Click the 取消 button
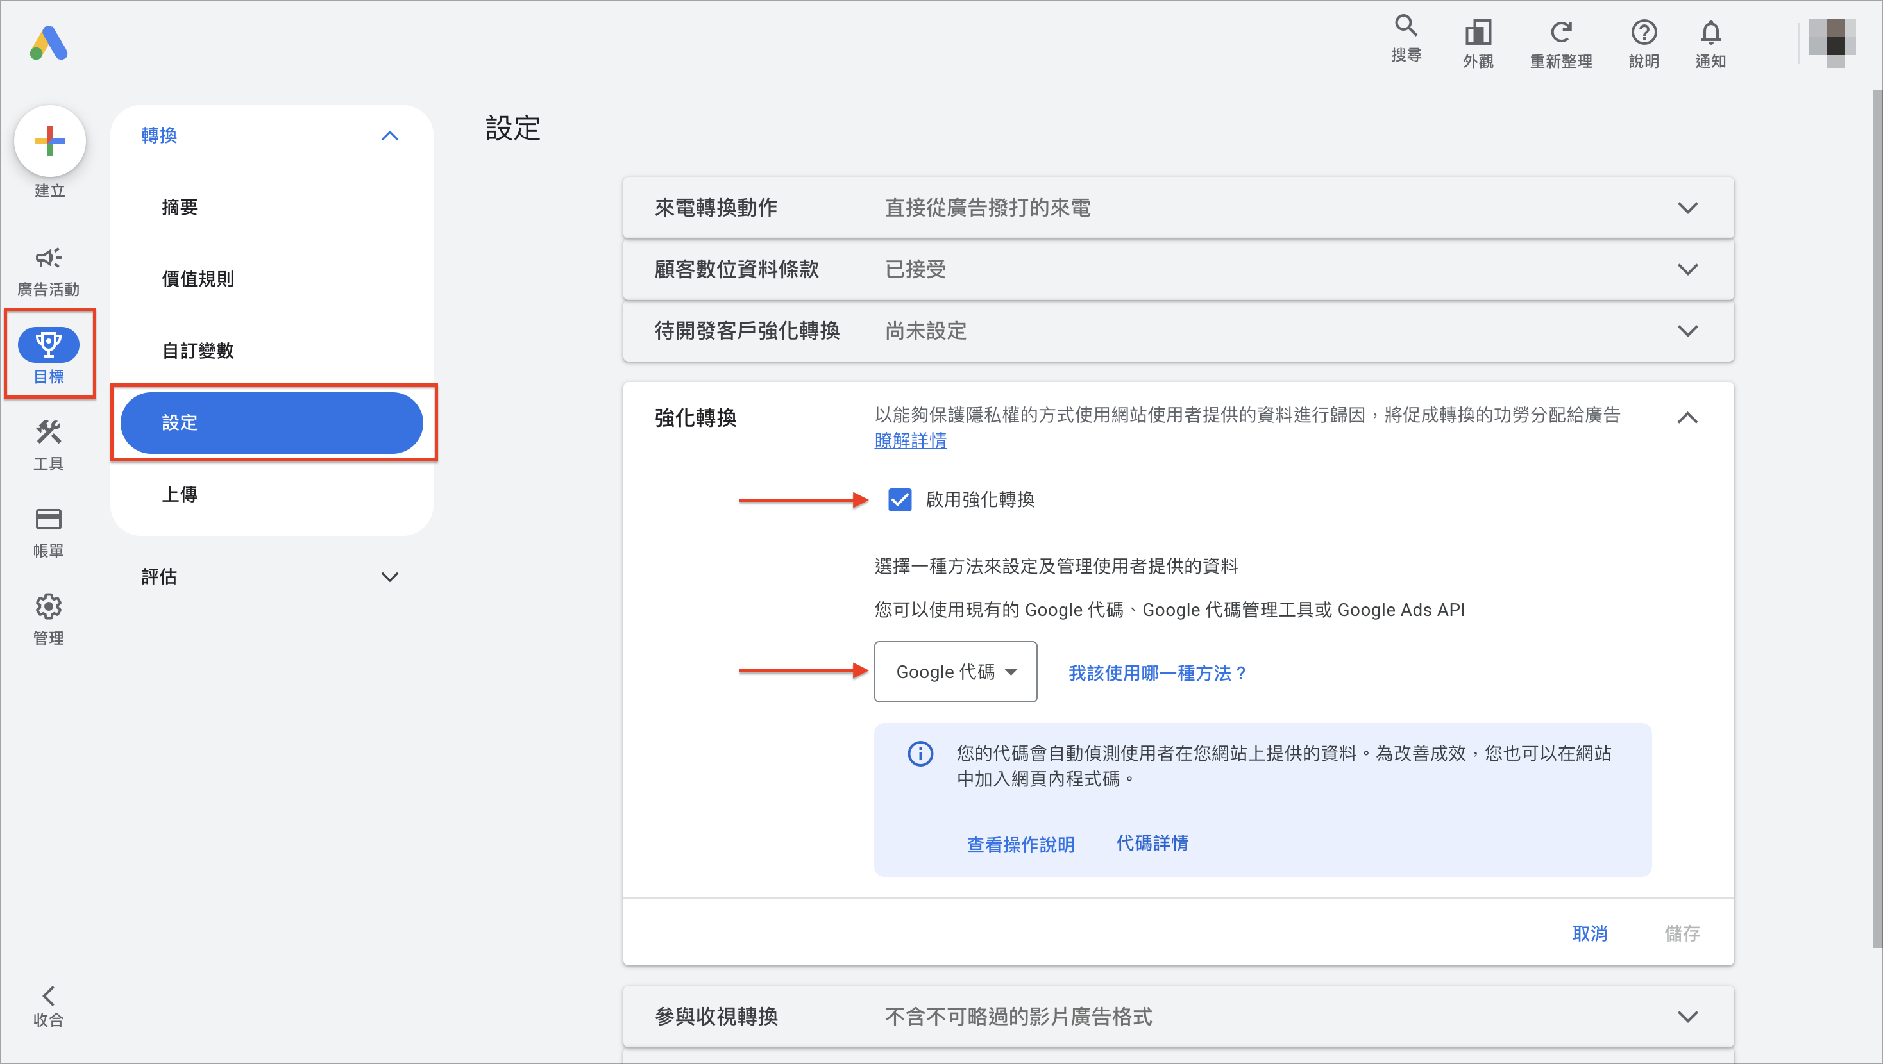Image resolution: width=1883 pixels, height=1064 pixels. [x=1589, y=933]
